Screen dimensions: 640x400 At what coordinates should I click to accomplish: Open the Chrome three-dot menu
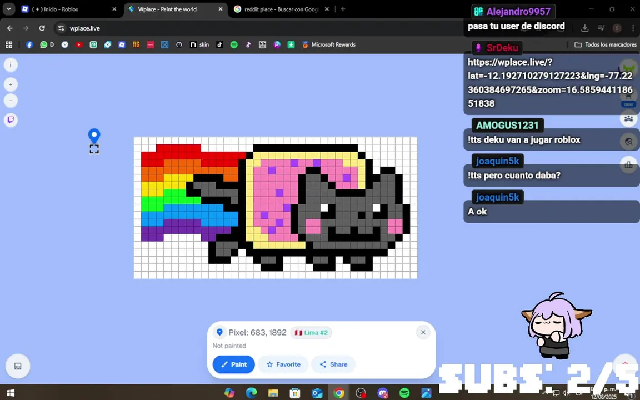pos(633,28)
